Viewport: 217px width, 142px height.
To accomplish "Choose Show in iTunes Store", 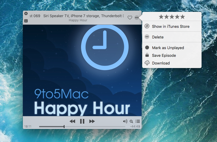I will pyautogui.click(x=170, y=26).
